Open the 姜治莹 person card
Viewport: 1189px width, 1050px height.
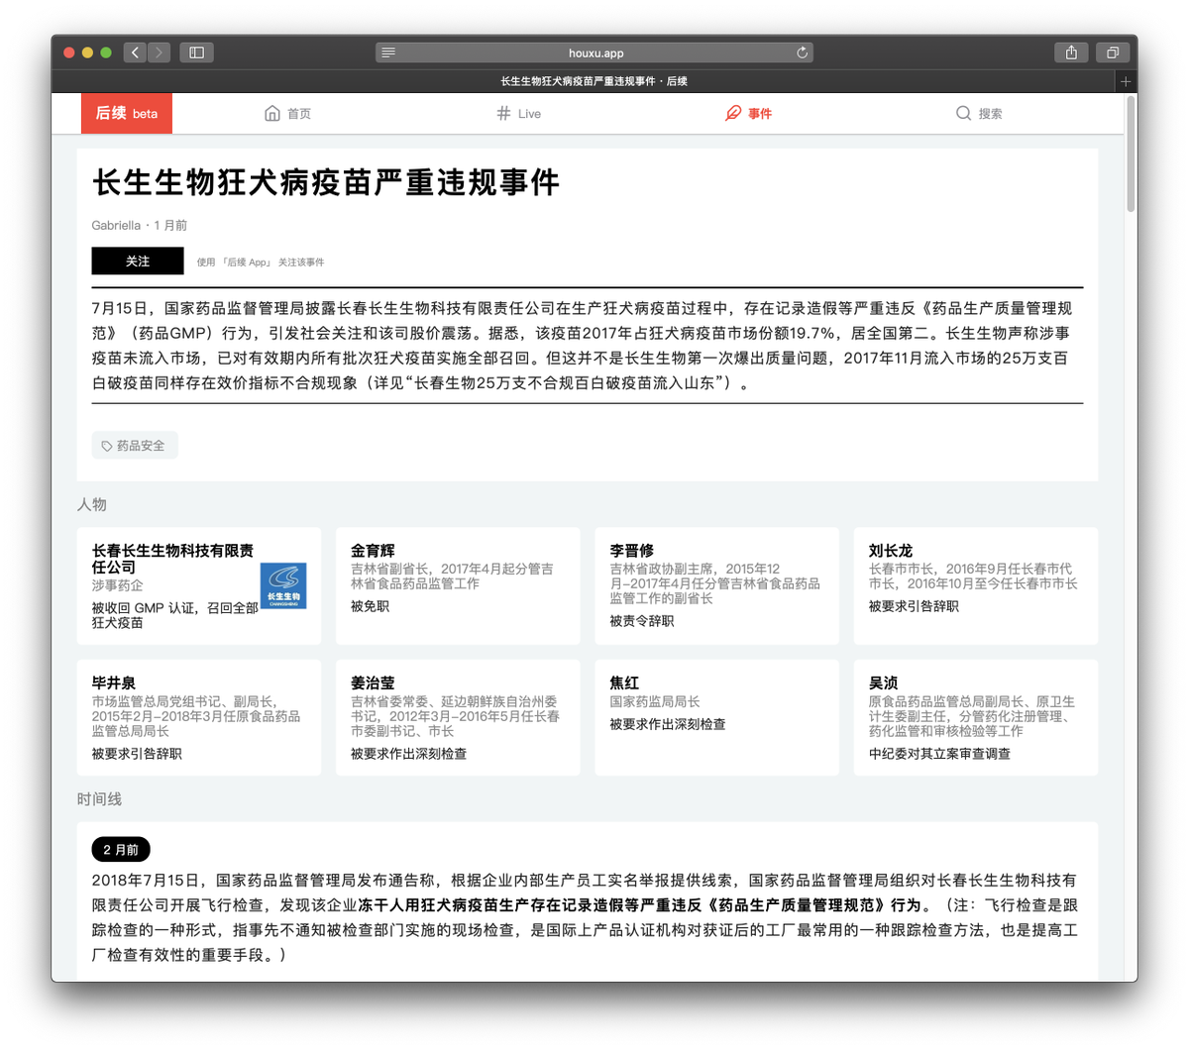pyautogui.click(x=458, y=717)
